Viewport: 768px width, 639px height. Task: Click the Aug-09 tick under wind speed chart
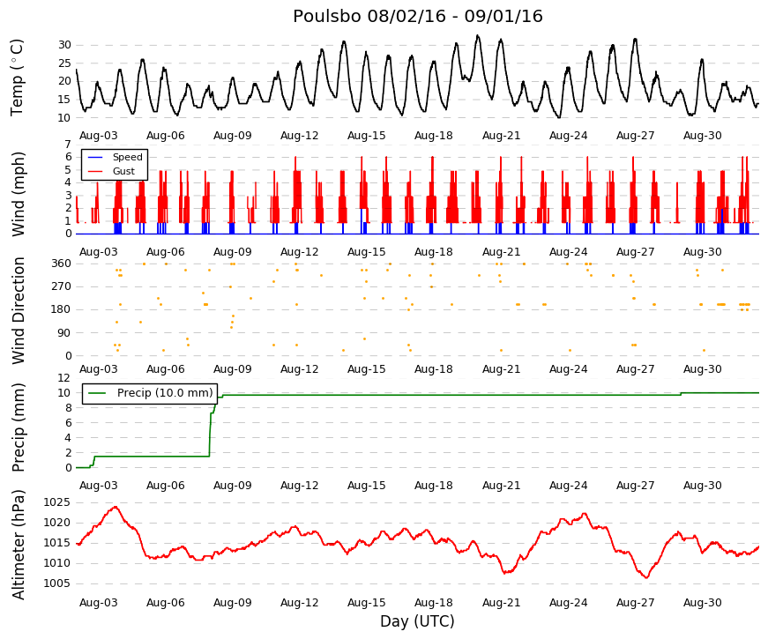click(232, 252)
